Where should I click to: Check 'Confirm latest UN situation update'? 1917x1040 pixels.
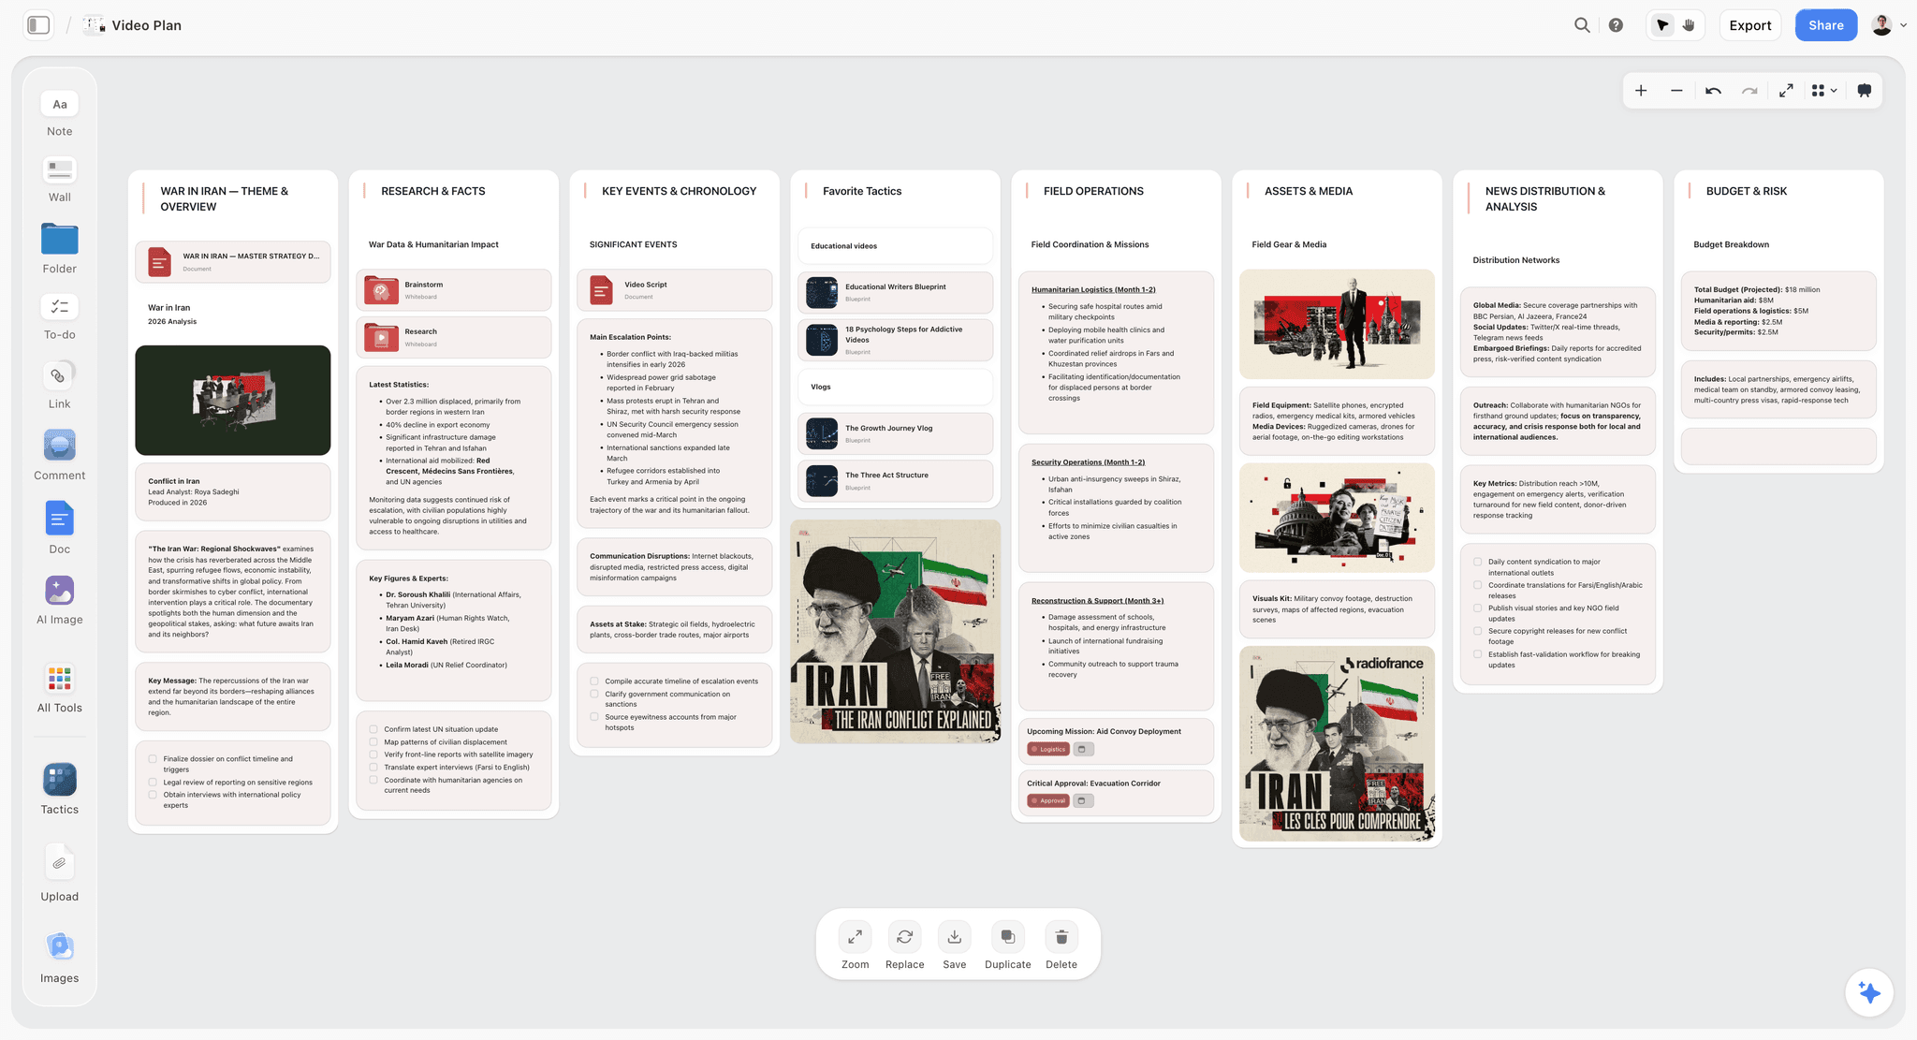coord(373,729)
